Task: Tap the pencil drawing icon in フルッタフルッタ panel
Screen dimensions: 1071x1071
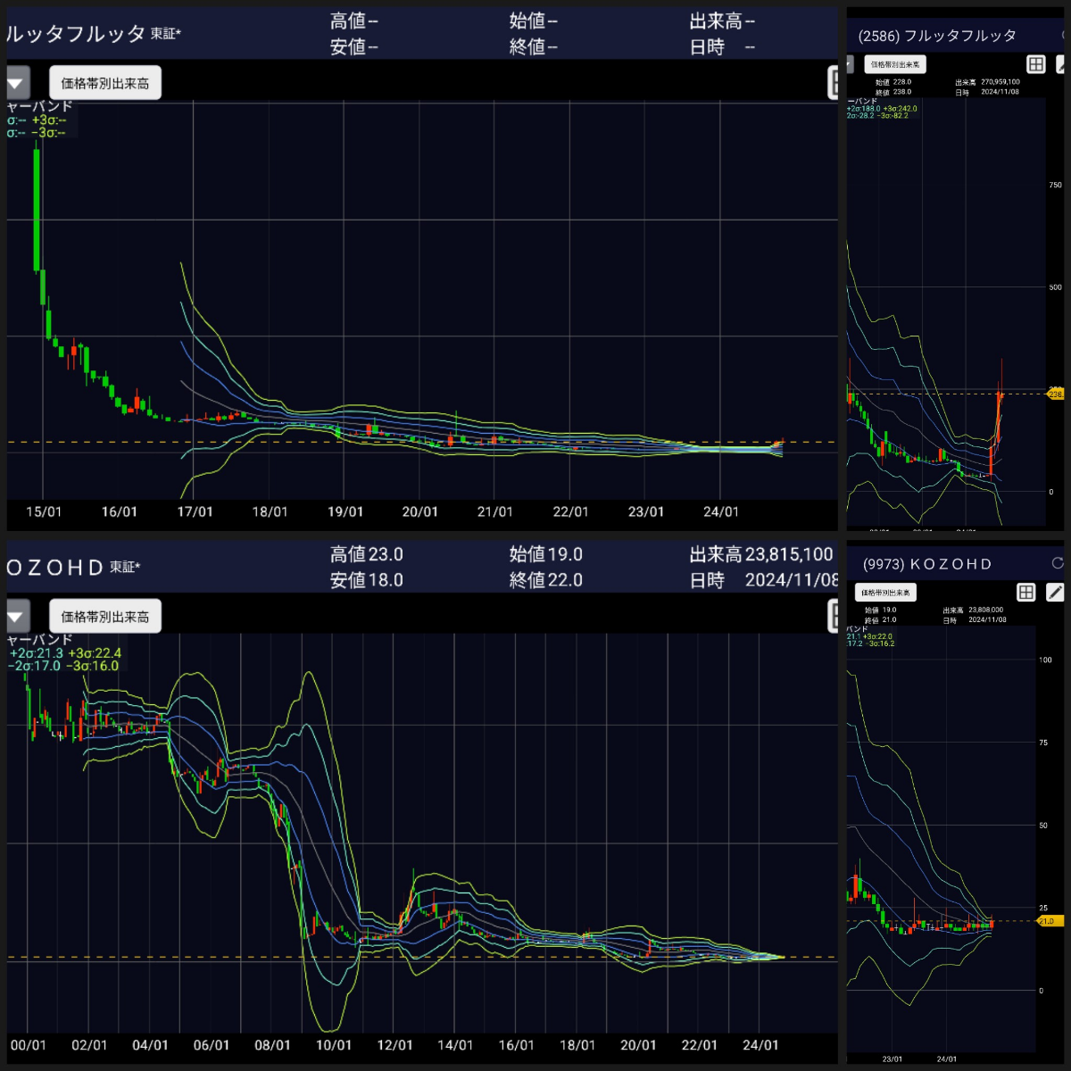Action: [x=1062, y=64]
